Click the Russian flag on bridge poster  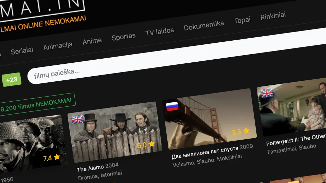[172, 106]
